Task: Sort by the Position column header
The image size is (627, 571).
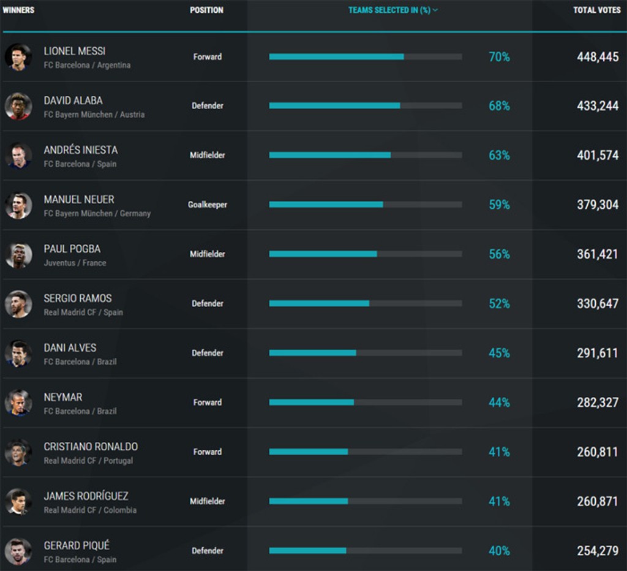Action: (206, 10)
